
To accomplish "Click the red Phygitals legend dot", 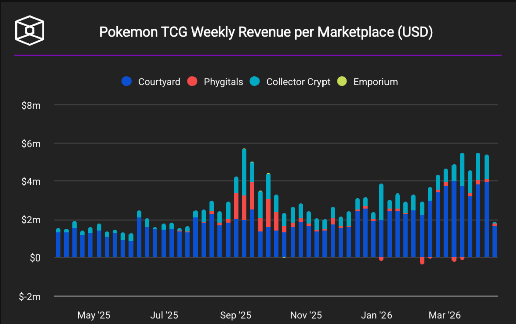I will [192, 82].
